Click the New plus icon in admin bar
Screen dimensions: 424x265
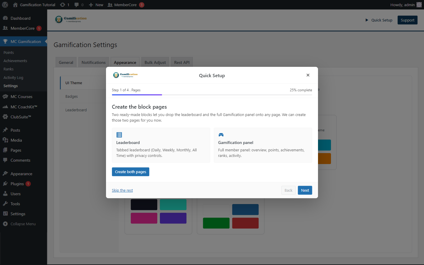tap(91, 5)
